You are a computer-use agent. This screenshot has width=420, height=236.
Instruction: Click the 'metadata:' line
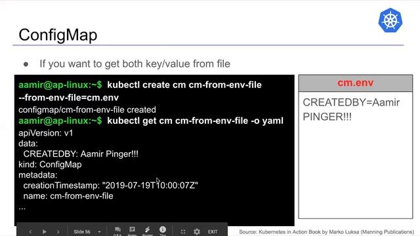pos(38,175)
